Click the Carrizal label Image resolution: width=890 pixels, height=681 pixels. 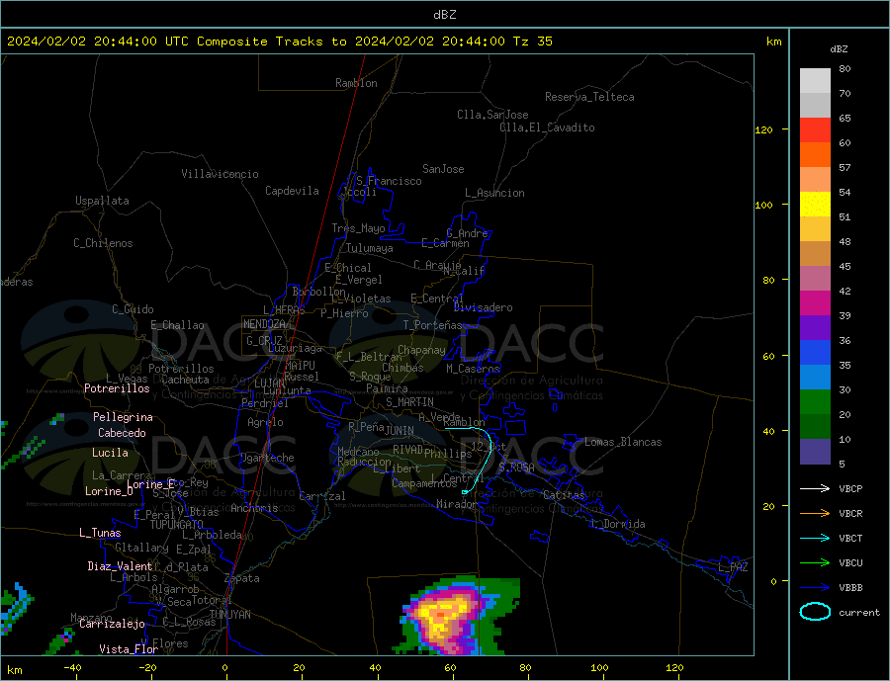(x=322, y=496)
